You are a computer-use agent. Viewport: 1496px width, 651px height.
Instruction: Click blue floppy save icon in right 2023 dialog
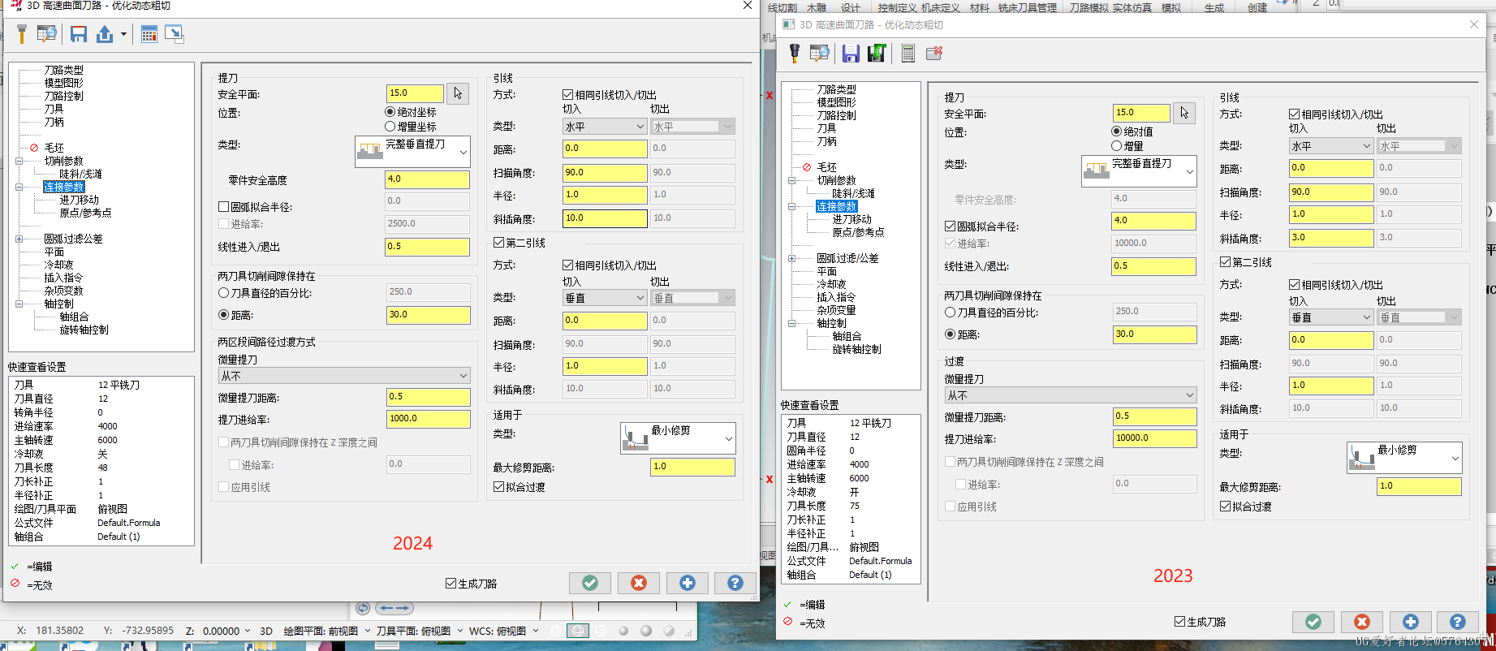coord(851,53)
